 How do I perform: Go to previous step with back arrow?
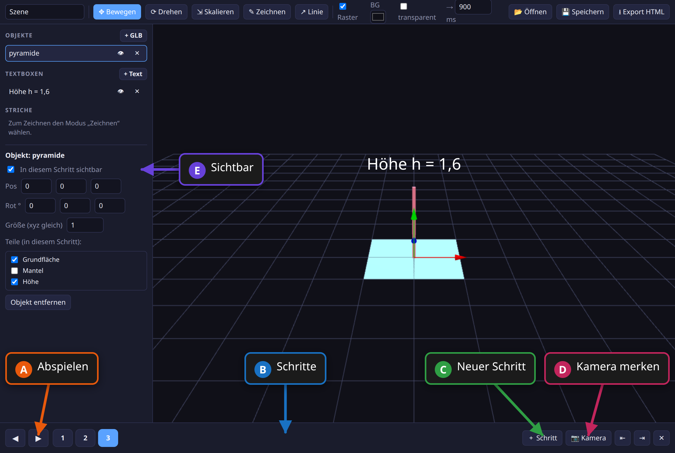[15, 438]
